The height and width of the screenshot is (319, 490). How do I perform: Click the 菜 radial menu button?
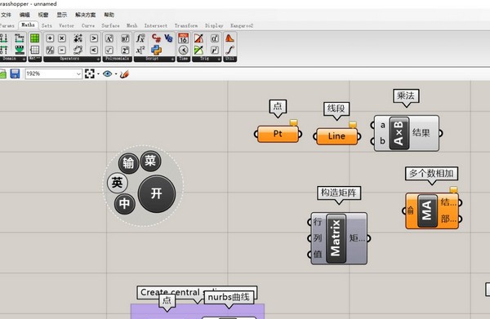click(x=150, y=161)
